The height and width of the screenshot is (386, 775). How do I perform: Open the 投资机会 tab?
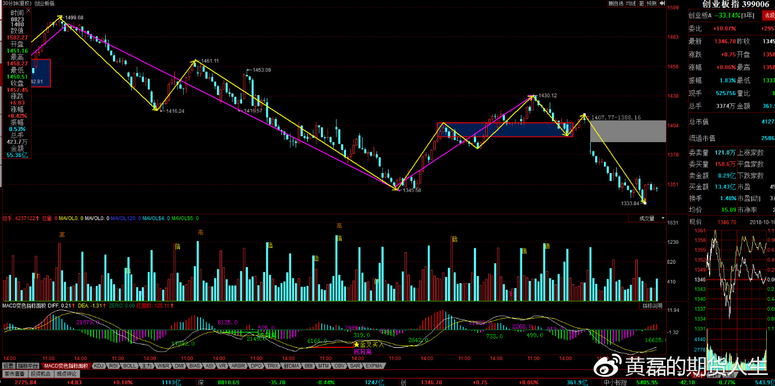point(40,374)
